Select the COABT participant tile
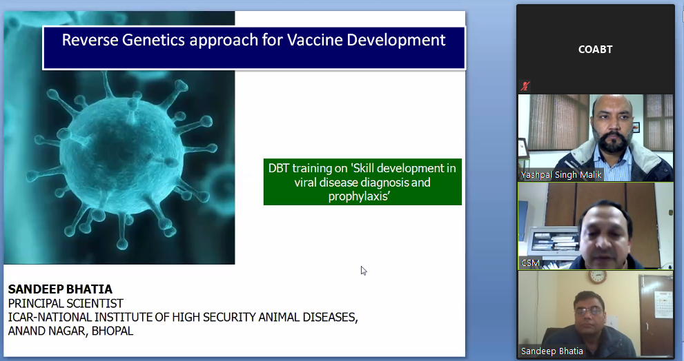Image resolution: width=684 pixels, height=361 pixels. click(596, 49)
